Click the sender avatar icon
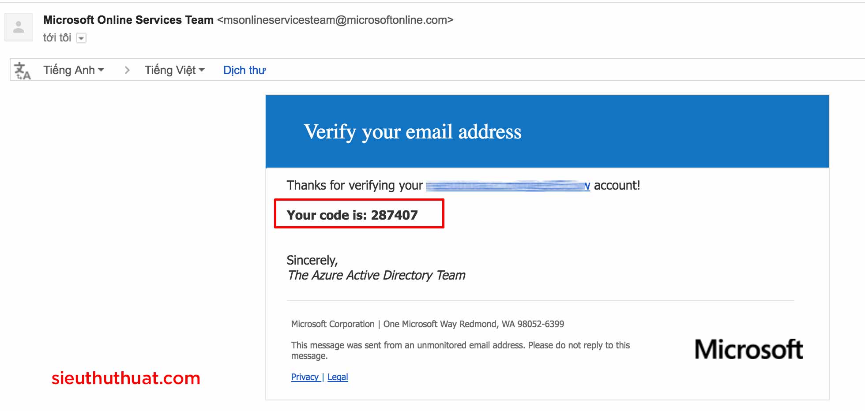This screenshot has height=411, width=865. coord(19,27)
